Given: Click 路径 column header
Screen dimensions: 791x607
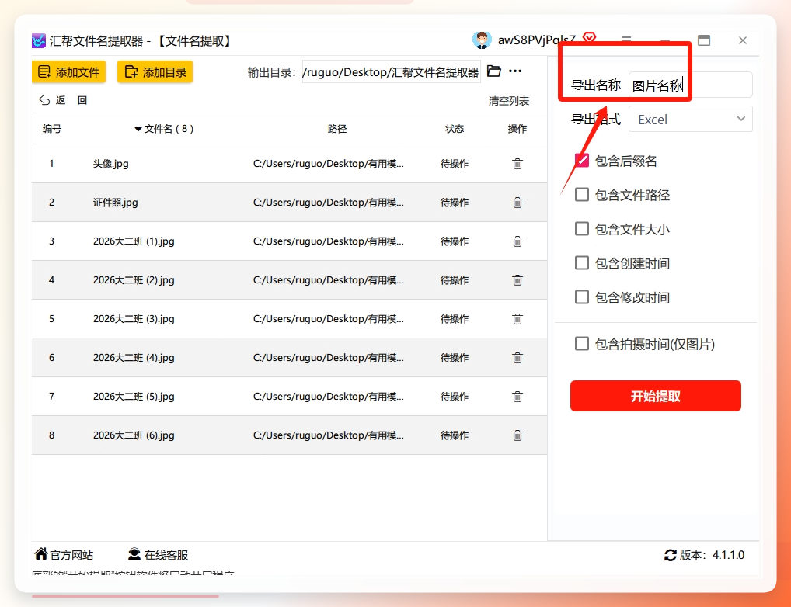Looking at the screenshot, I should pyautogui.click(x=337, y=129).
